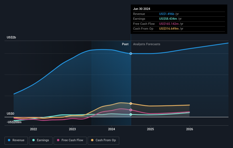
Task: Click the US$0 axis label
Action: coord(11,114)
